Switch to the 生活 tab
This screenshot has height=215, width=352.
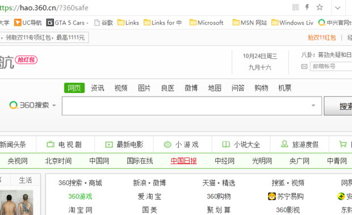click(25, 180)
